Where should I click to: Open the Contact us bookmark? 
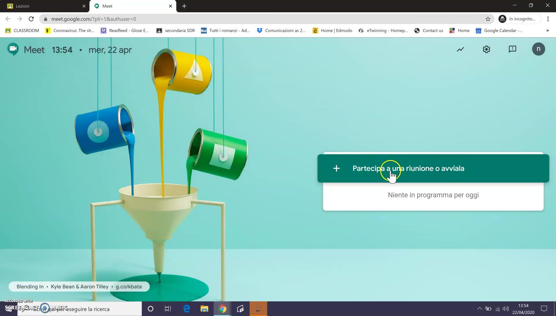click(x=429, y=30)
